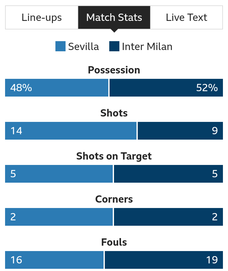Click the Inter Milan legend label
This screenshot has width=228, height=271.
(147, 47)
